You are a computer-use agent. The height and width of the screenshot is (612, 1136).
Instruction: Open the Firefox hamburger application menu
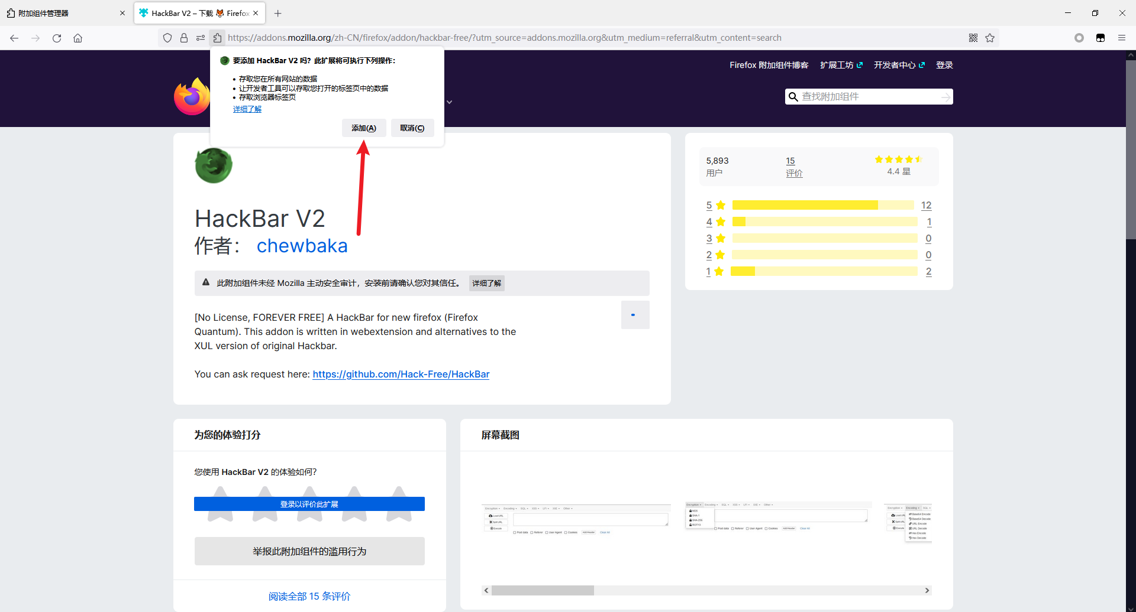click(x=1122, y=38)
